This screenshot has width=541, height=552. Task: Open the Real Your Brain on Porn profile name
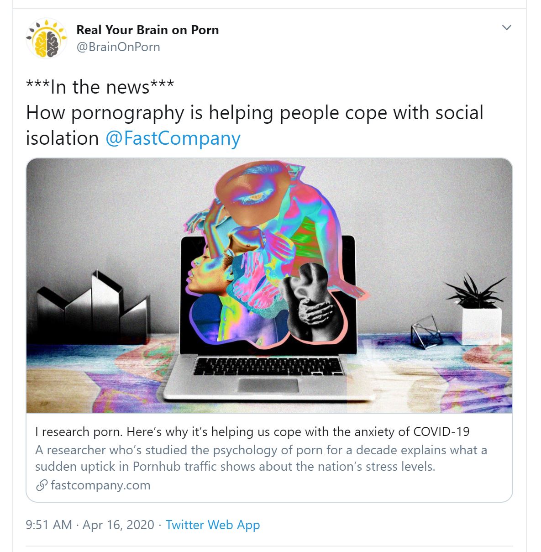pyautogui.click(x=147, y=30)
